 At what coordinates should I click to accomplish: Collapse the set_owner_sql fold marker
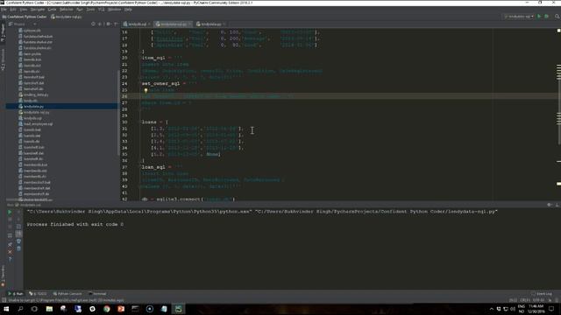click(140, 84)
